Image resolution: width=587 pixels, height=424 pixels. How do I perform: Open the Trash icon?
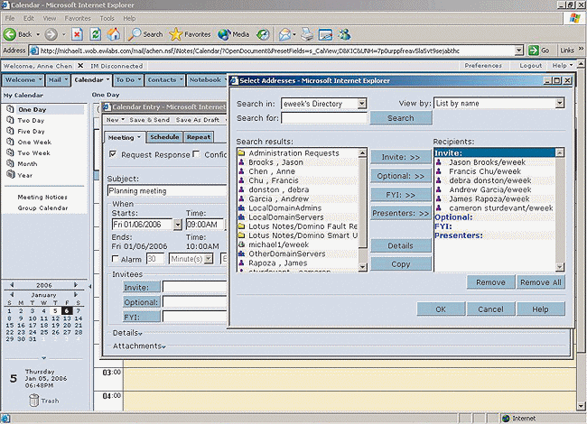coord(33,400)
